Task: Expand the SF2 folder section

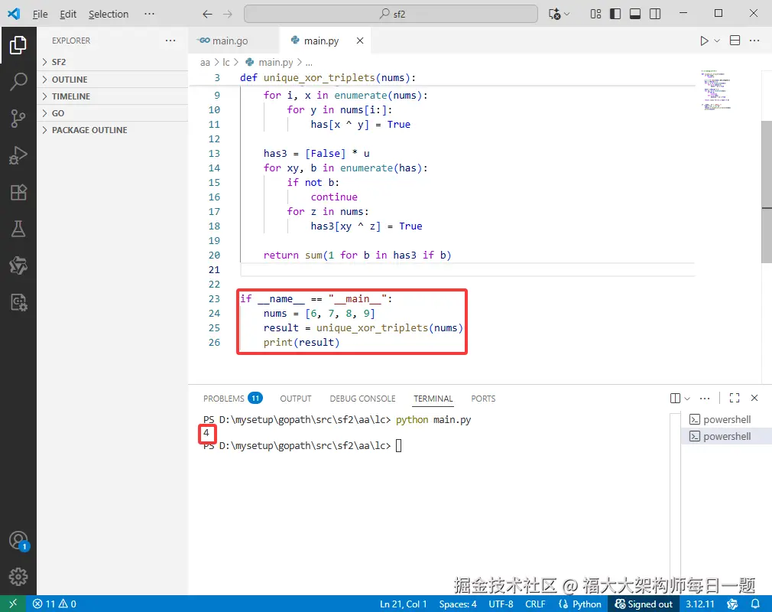Action: (112, 62)
